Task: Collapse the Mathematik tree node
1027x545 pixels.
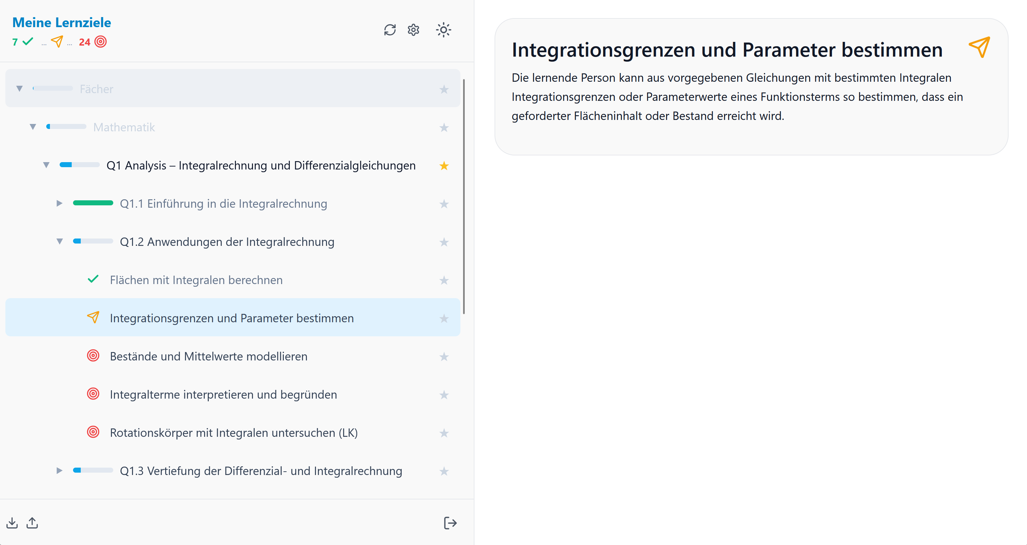Action: (33, 126)
